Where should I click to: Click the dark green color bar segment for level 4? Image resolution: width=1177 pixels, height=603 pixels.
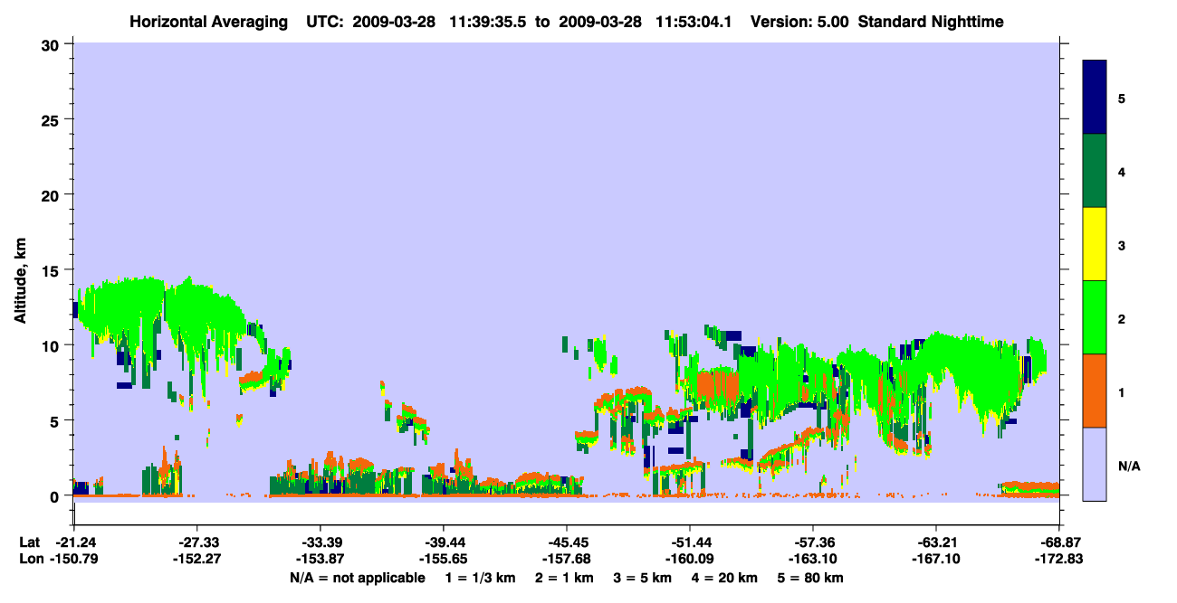pos(1095,171)
